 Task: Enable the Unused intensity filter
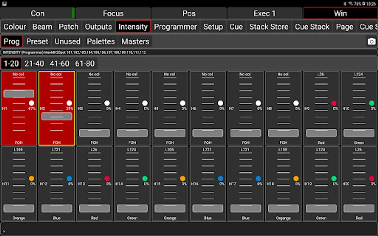pos(67,41)
